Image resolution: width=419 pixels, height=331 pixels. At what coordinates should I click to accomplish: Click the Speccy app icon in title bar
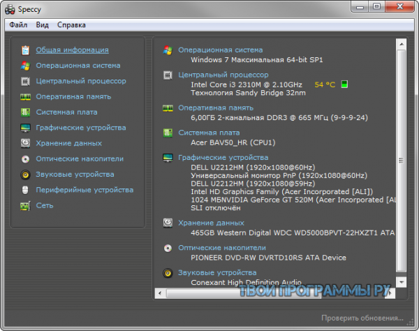pos(10,9)
